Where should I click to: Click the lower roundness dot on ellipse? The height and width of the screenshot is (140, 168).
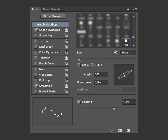coord(125,76)
